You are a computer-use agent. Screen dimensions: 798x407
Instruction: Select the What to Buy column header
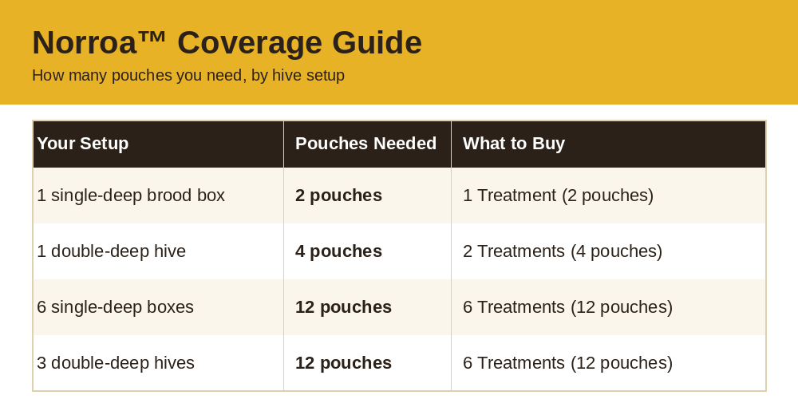[608, 144]
